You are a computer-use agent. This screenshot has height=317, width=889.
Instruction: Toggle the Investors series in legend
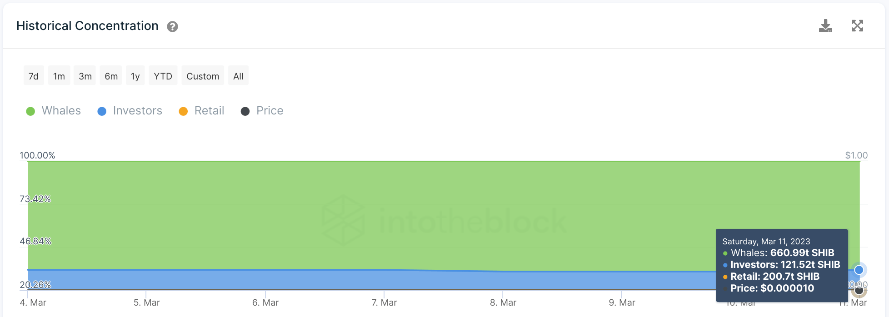point(137,111)
